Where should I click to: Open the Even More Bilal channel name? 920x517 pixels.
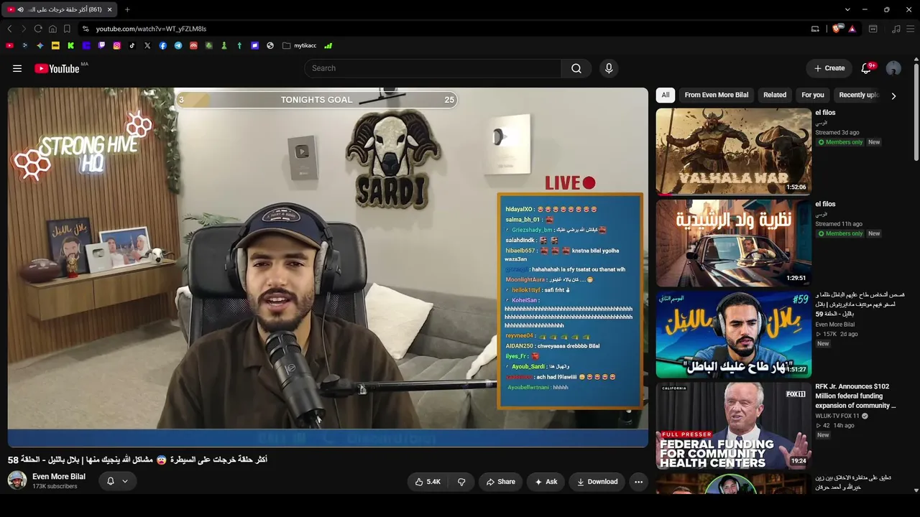pos(59,477)
